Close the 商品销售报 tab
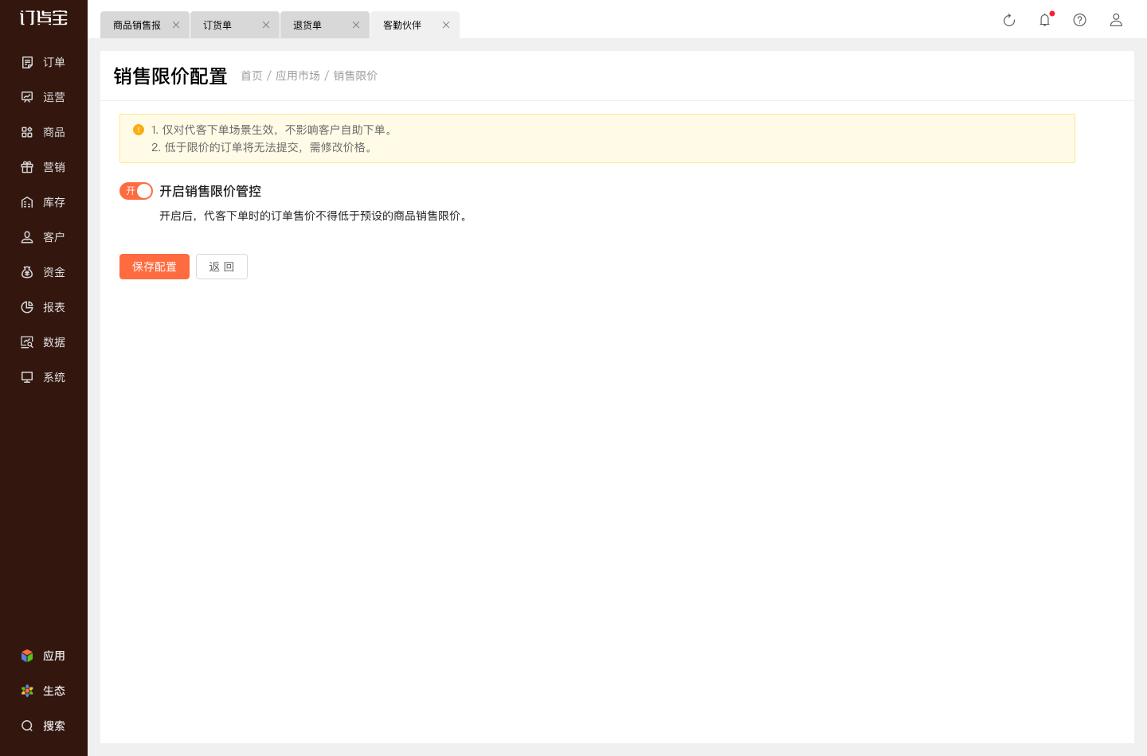 click(x=176, y=25)
